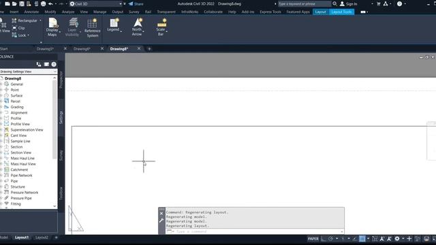Switch to the Drawing5 document tab
436x245 pixels.
coord(45,49)
